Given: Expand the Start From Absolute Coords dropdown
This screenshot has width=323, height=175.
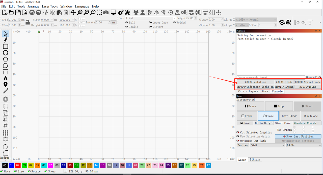Looking at the screenshot, I should pos(307,123).
